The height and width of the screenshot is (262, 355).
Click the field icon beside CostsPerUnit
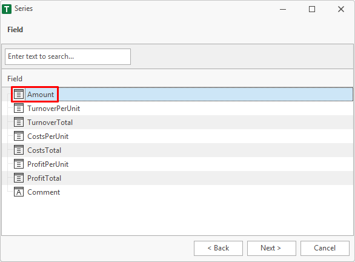(x=19, y=136)
